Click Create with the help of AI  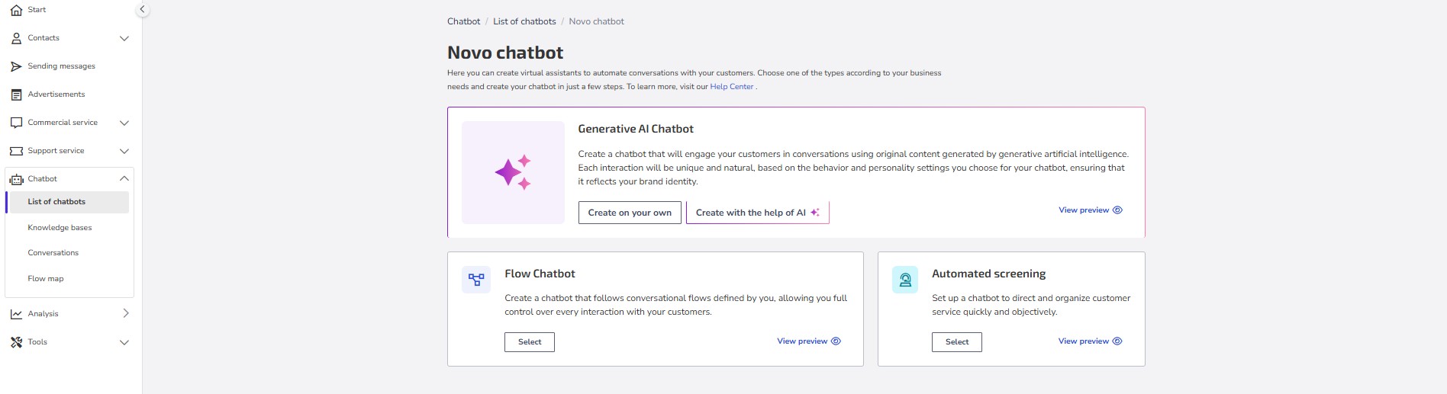coord(757,213)
